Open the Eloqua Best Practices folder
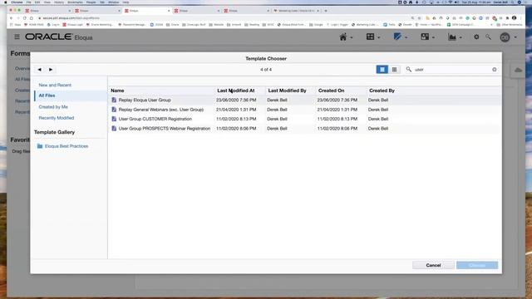This screenshot has height=299, width=532. click(66, 146)
